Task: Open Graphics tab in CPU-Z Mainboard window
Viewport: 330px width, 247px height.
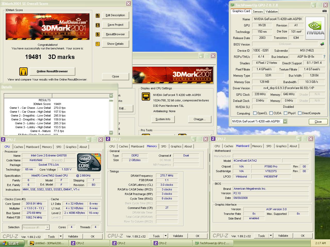Action: 281,146
